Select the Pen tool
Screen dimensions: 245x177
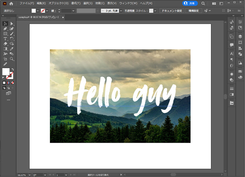click(5, 29)
